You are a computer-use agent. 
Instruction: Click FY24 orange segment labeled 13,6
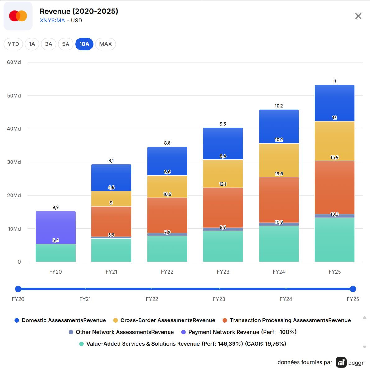click(279, 200)
